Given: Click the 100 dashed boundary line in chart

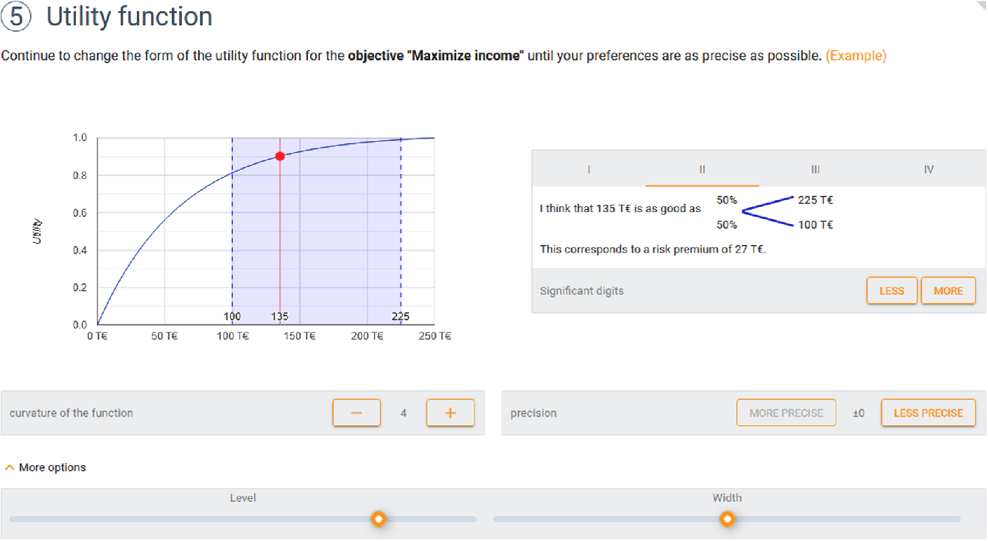Looking at the screenshot, I should click(232, 231).
